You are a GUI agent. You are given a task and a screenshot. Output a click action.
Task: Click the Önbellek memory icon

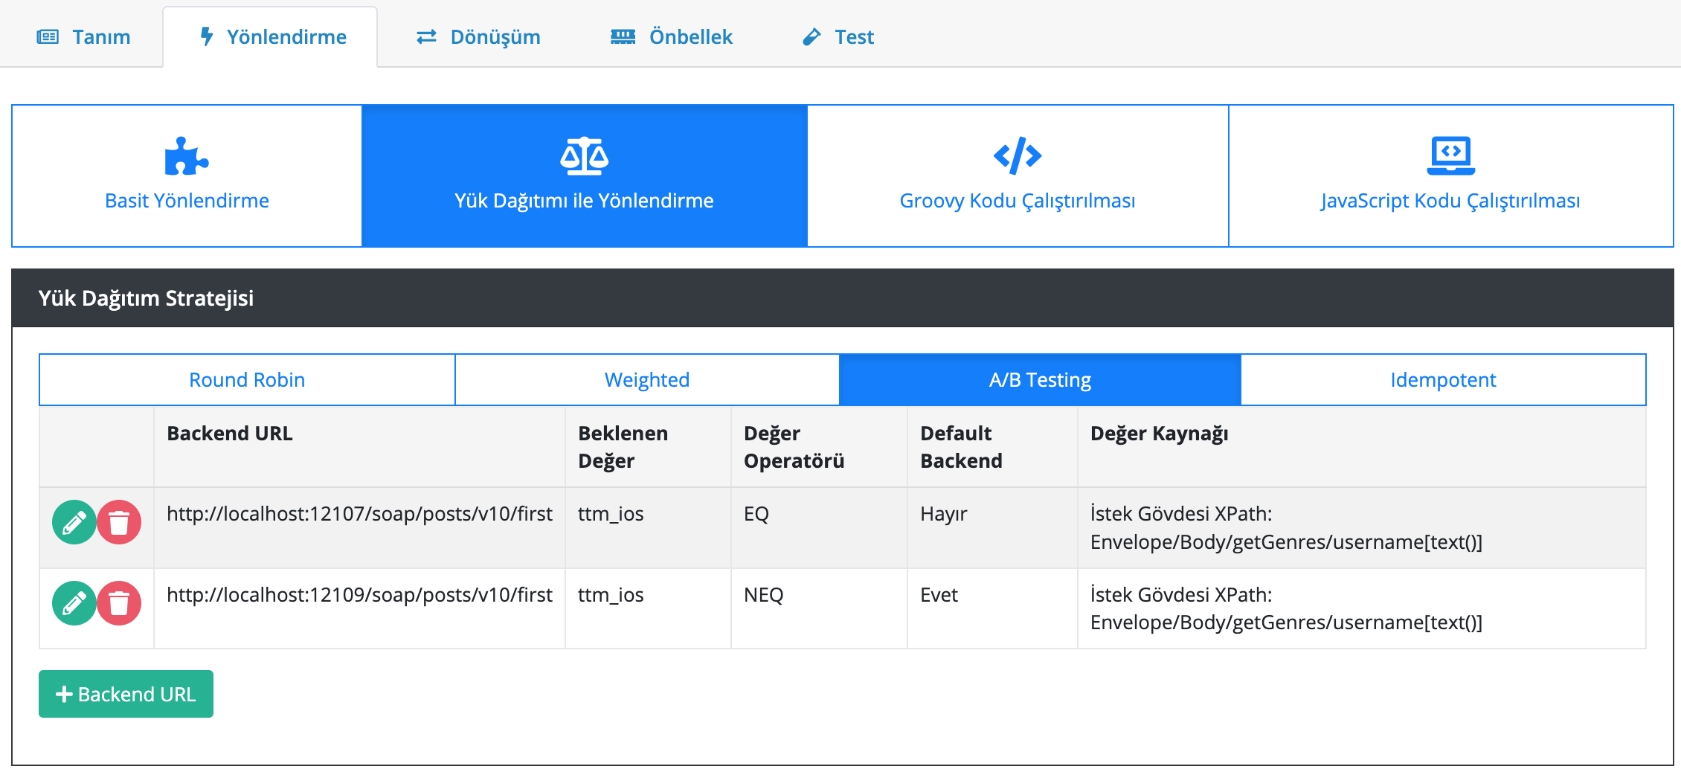(x=623, y=36)
